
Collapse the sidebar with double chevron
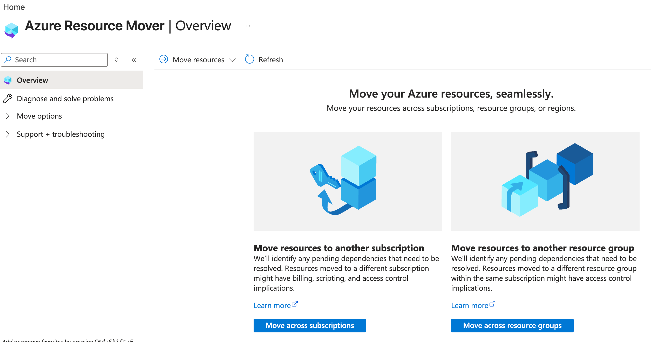pos(134,60)
